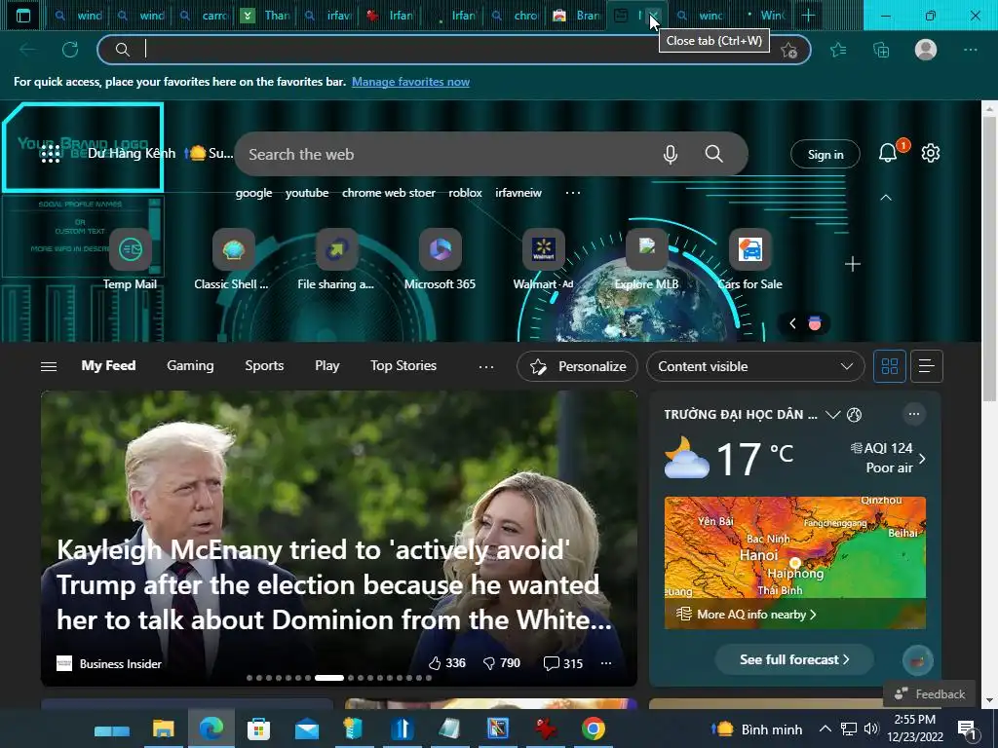Screen dimensions: 998x748
Task: Open the air quality details arrow
Action: coord(922,459)
